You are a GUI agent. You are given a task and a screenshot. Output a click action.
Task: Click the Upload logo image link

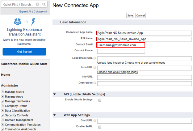109,63
